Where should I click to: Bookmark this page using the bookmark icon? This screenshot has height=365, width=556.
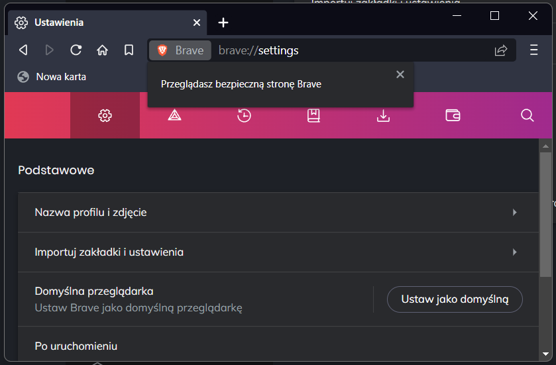129,50
